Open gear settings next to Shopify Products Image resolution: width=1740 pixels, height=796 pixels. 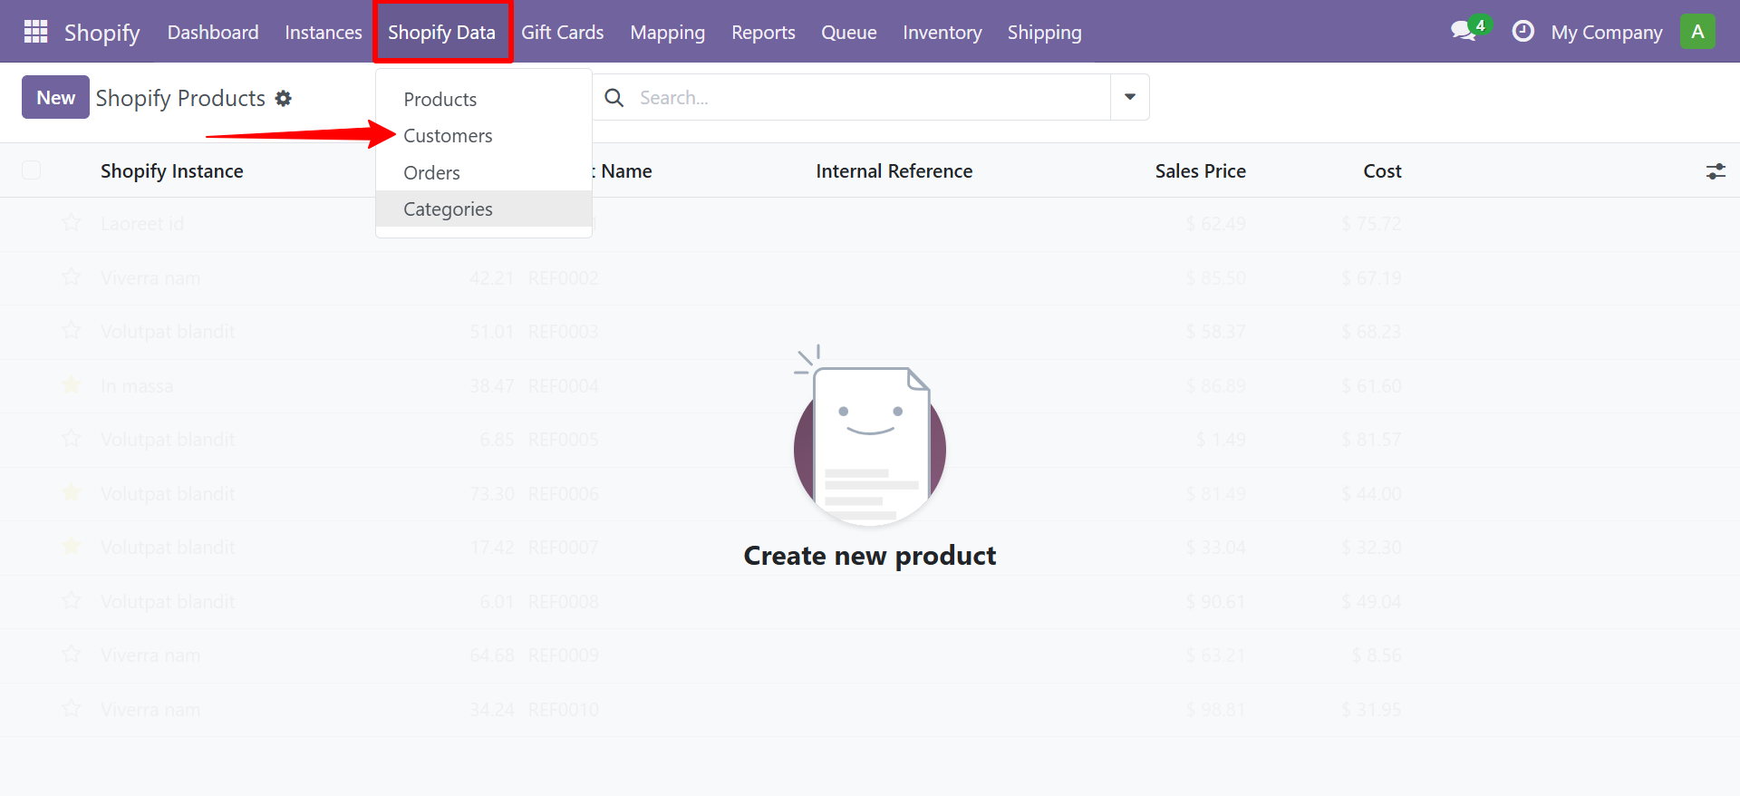(x=284, y=98)
